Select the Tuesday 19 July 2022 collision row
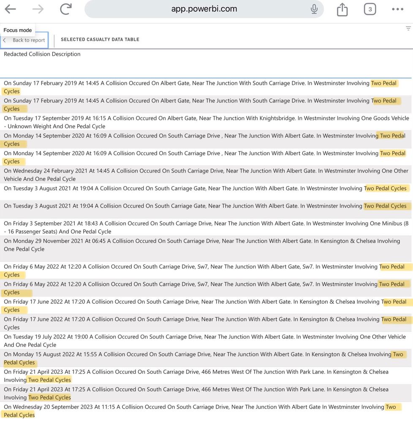413x422 pixels. pos(206,341)
